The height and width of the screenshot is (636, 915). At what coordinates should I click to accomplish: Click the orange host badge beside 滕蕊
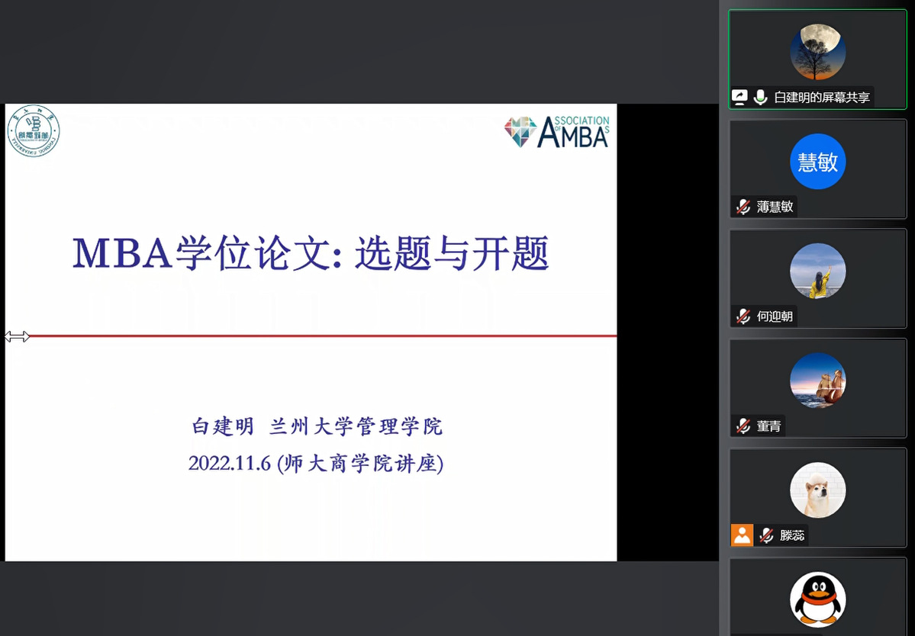[743, 535]
